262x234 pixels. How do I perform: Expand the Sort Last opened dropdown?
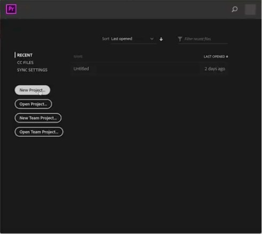click(134, 39)
